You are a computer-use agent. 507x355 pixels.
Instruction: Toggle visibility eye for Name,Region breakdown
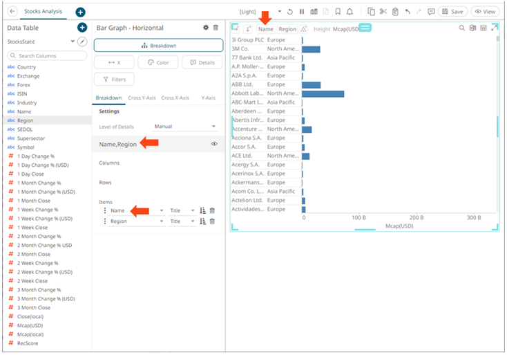click(x=214, y=144)
